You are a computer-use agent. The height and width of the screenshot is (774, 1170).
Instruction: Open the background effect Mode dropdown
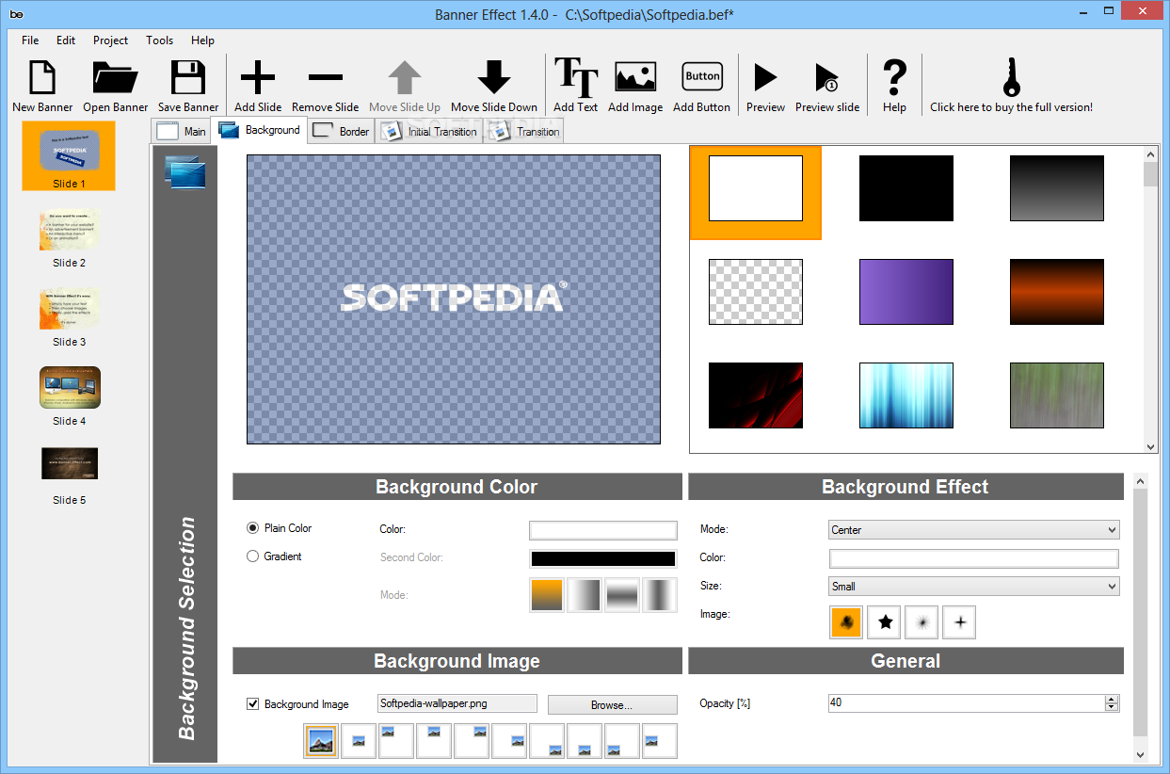pos(973,530)
